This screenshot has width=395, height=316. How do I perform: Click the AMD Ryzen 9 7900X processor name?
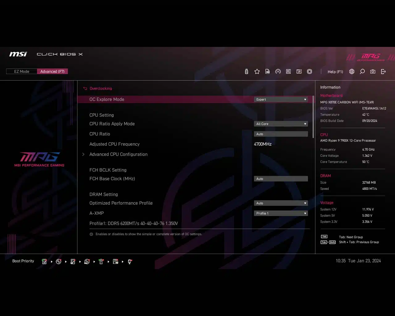(x=348, y=140)
